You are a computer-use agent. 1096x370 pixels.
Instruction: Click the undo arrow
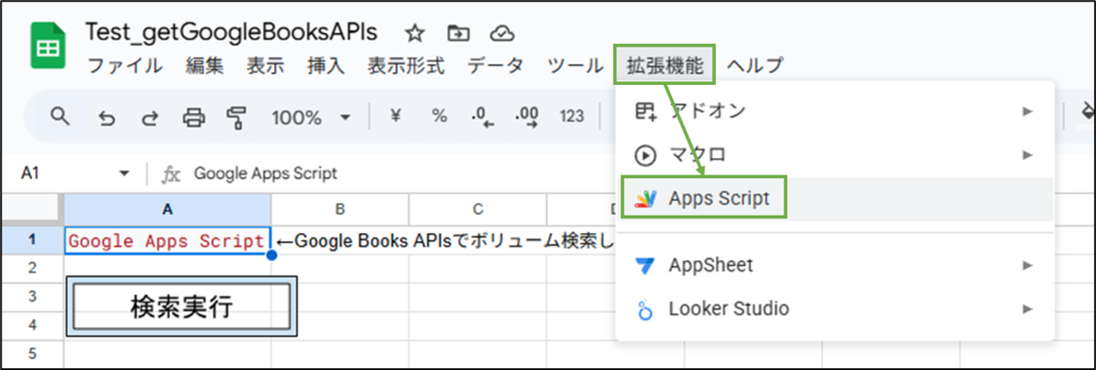[x=107, y=117]
